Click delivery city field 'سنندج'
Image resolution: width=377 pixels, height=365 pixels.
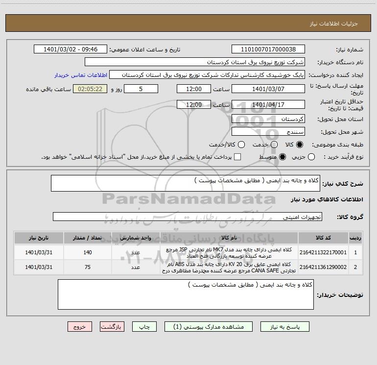[268, 132]
